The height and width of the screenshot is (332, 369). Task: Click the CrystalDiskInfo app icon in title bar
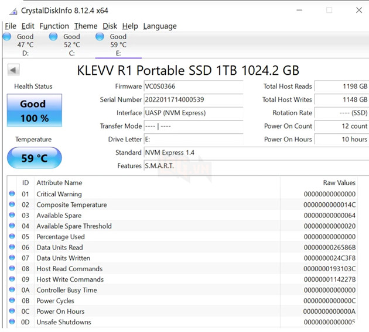click(x=13, y=11)
